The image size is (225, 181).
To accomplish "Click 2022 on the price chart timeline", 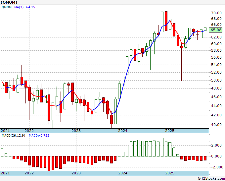I will 29,131.
